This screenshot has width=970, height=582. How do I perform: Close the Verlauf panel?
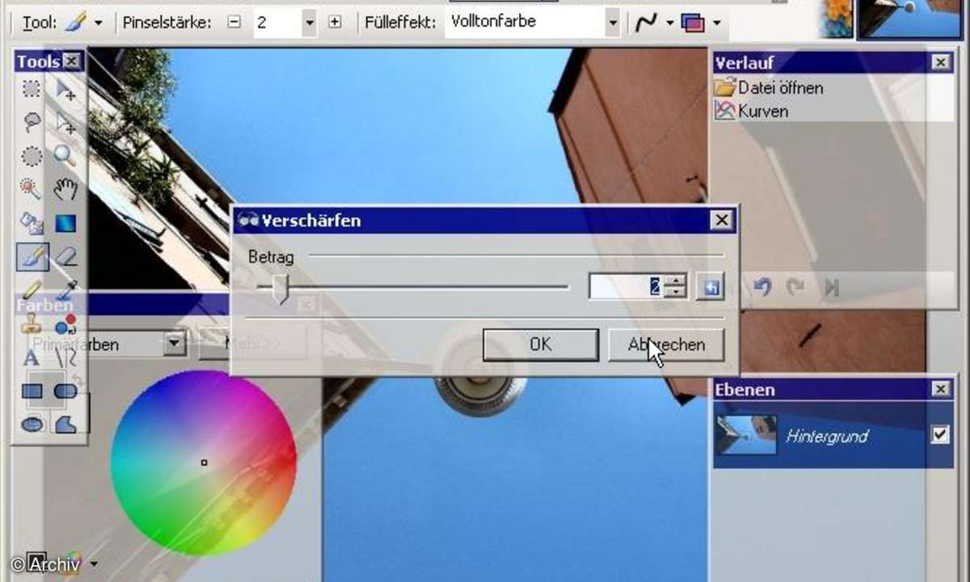[x=941, y=62]
